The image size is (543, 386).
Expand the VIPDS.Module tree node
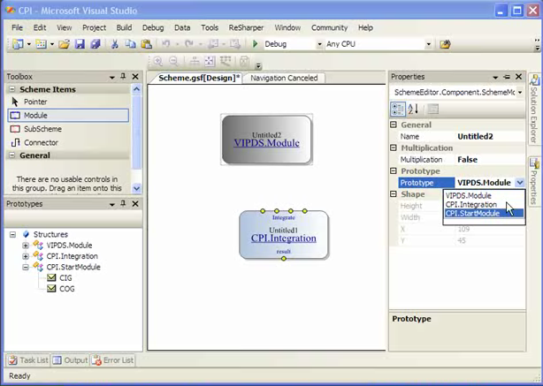pos(26,246)
